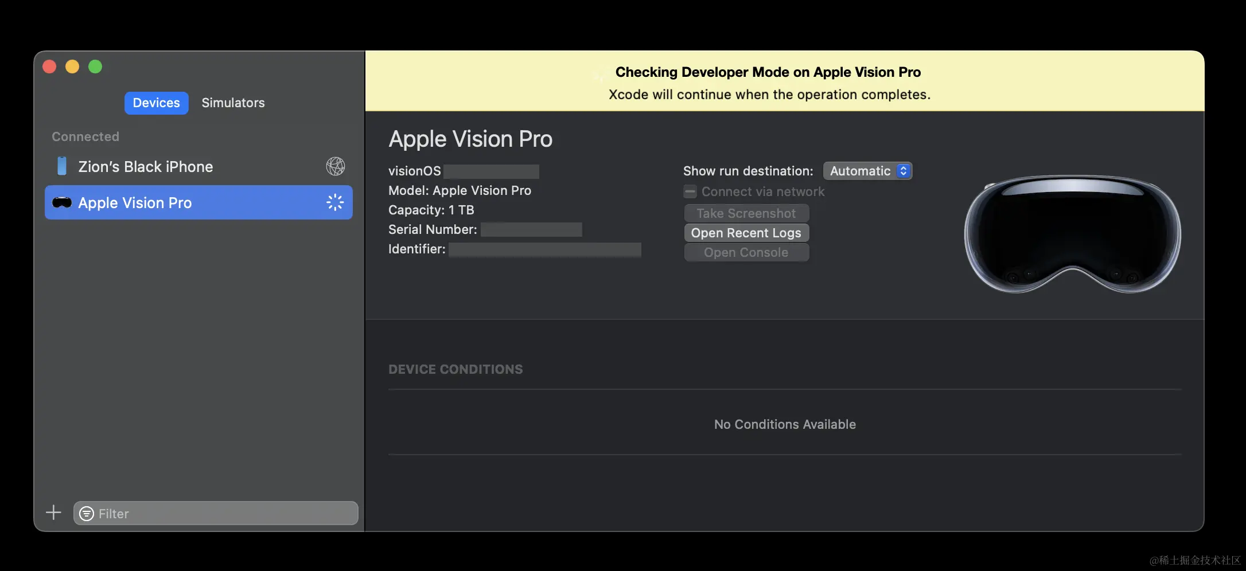This screenshot has height=571, width=1246.
Task: Click the Filter text field
Action: pyautogui.click(x=216, y=513)
